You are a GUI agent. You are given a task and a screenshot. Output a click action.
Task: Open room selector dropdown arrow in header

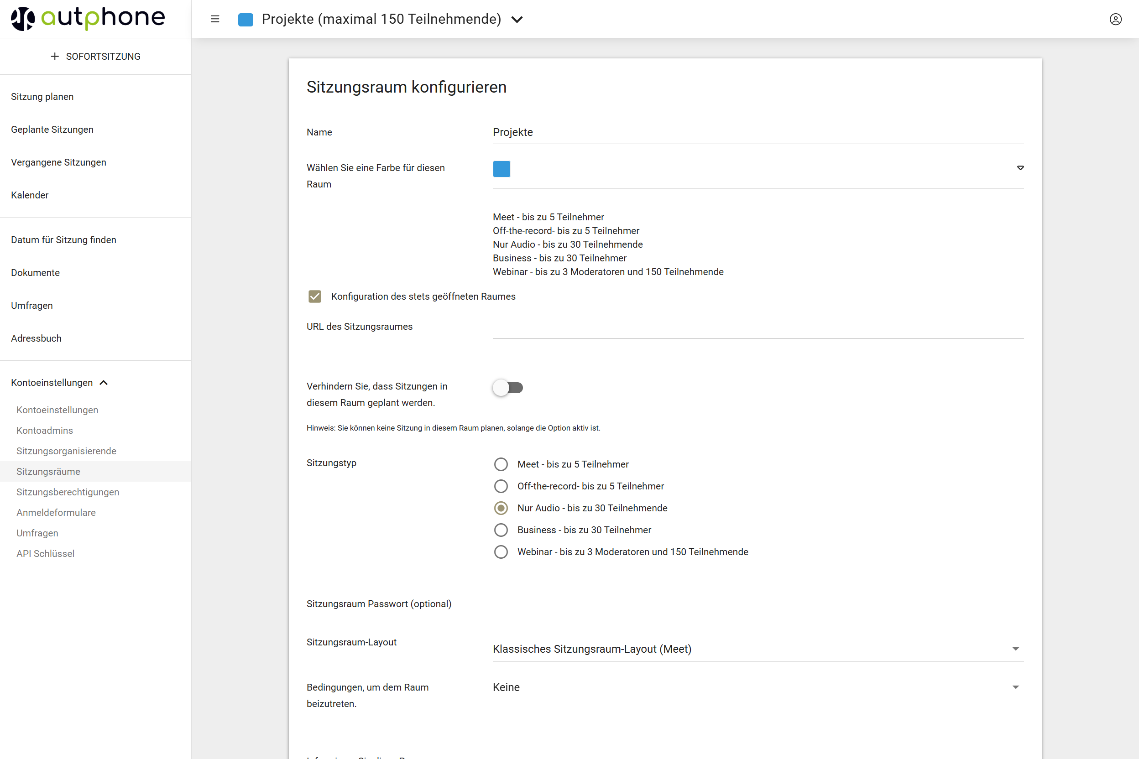tap(517, 19)
